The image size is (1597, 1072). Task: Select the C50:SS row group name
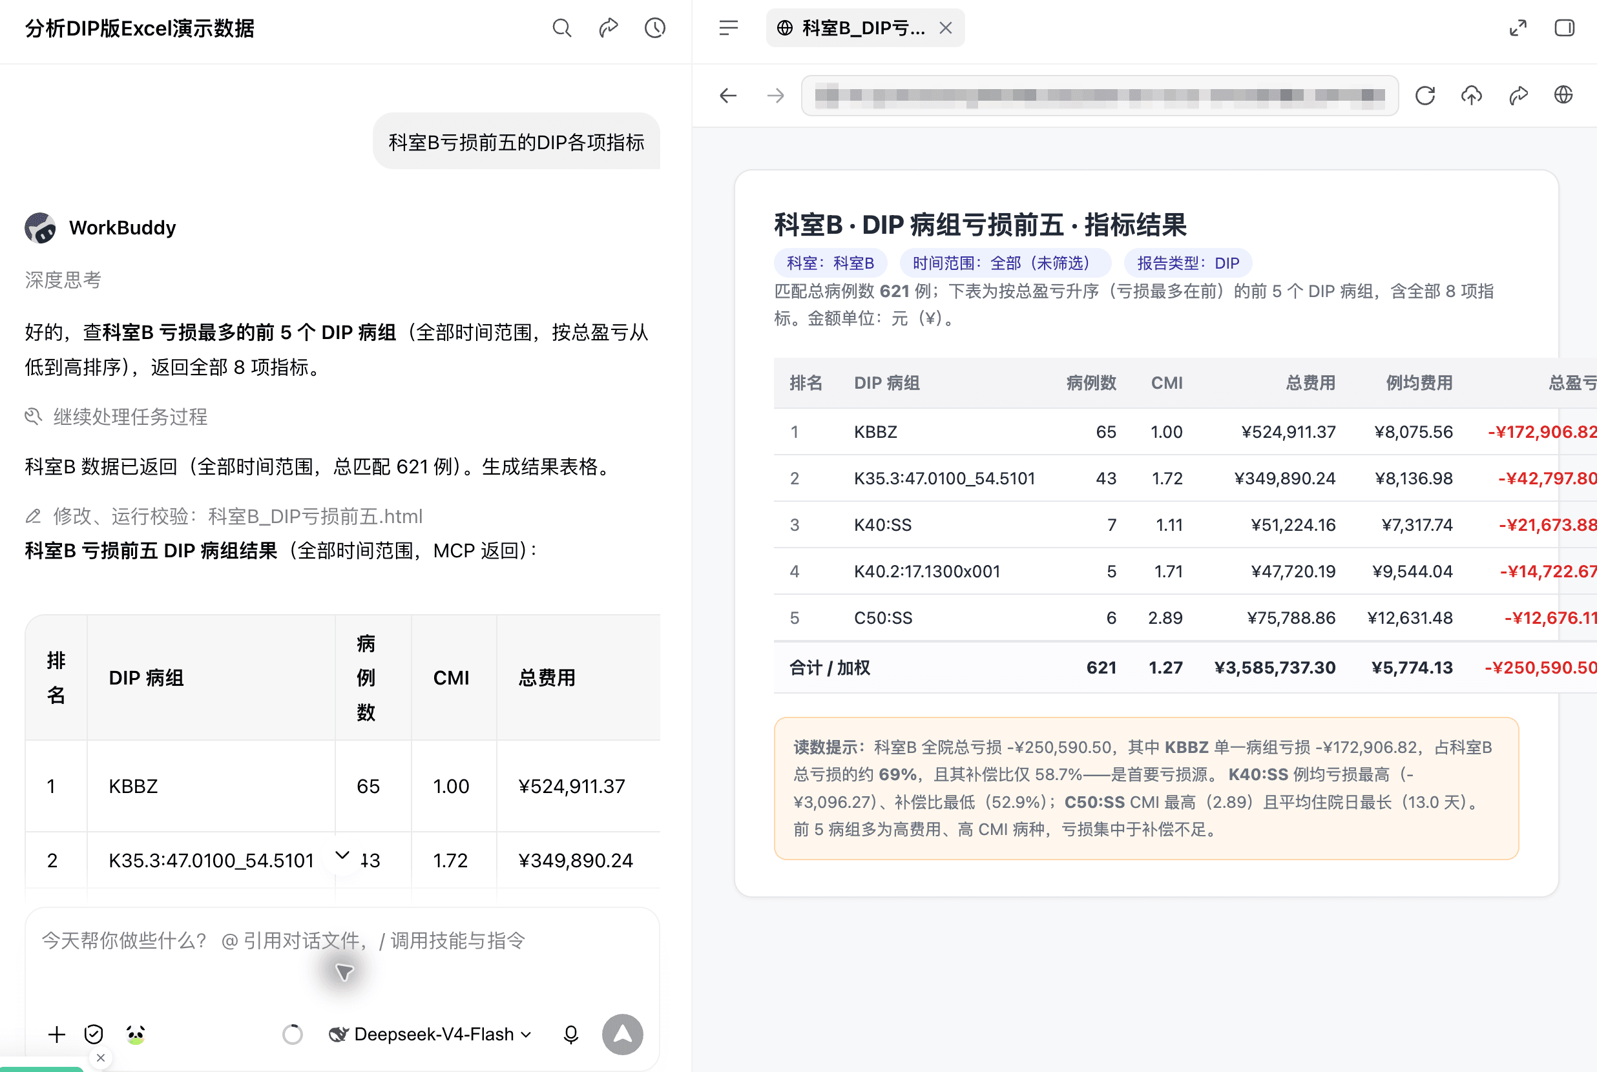click(883, 618)
